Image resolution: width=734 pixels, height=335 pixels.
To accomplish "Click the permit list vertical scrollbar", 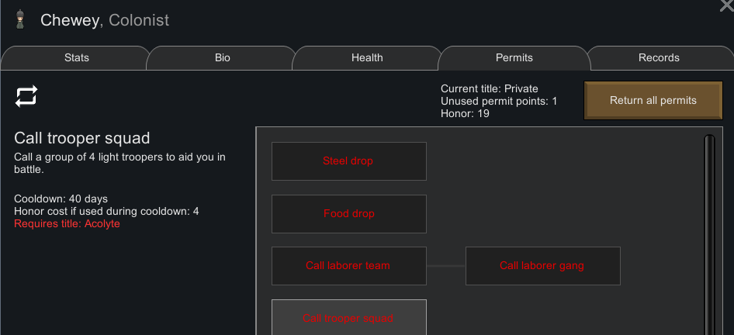I will 710,235.
